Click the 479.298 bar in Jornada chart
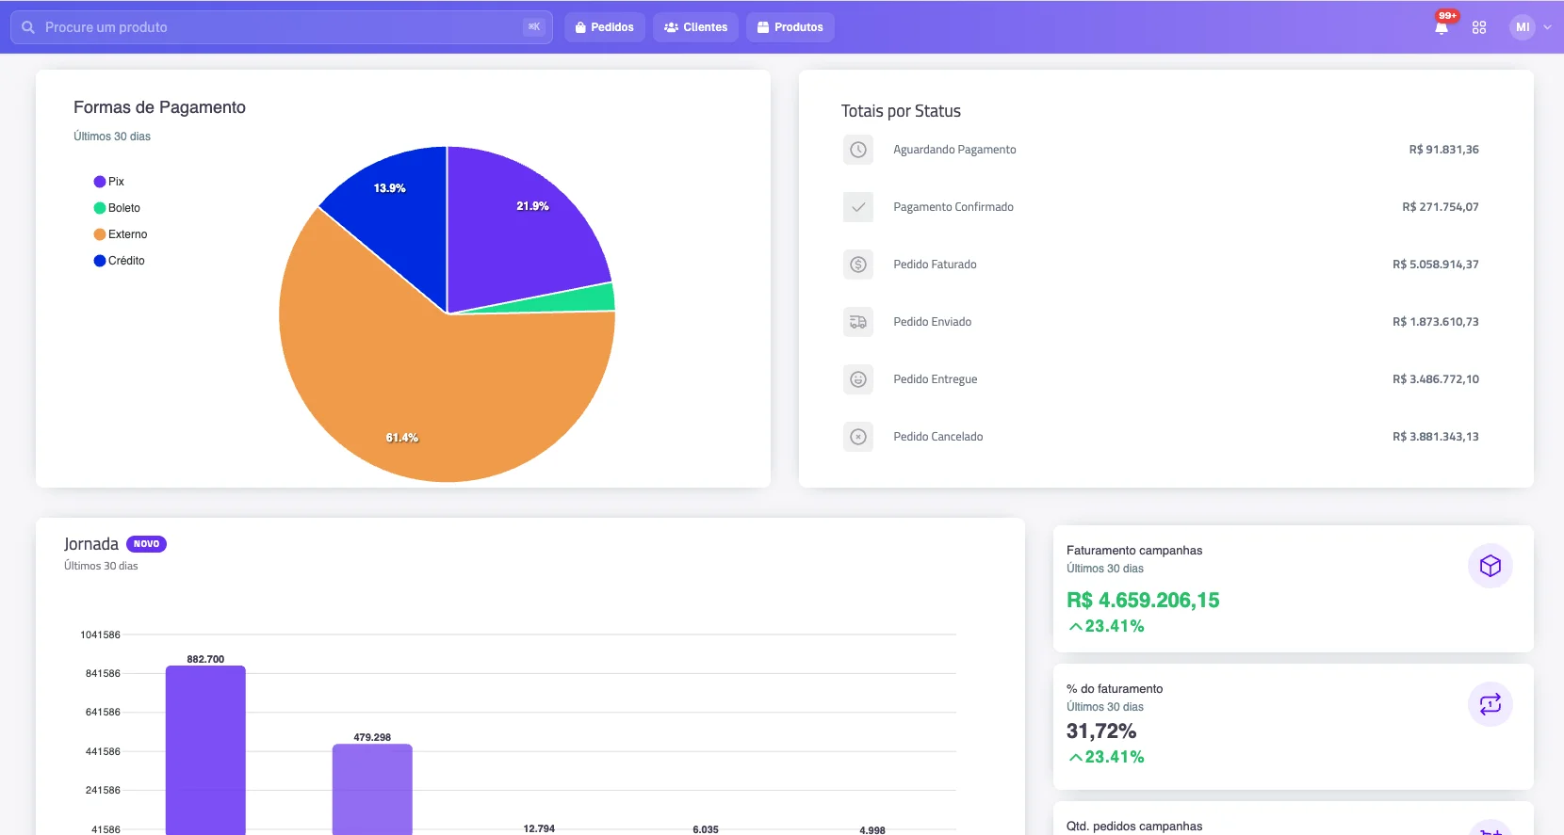The image size is (1564, 835). 372,789
